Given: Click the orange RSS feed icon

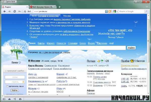Looking at the screenshot, I should pyautogui.click(x=110, y=12).
